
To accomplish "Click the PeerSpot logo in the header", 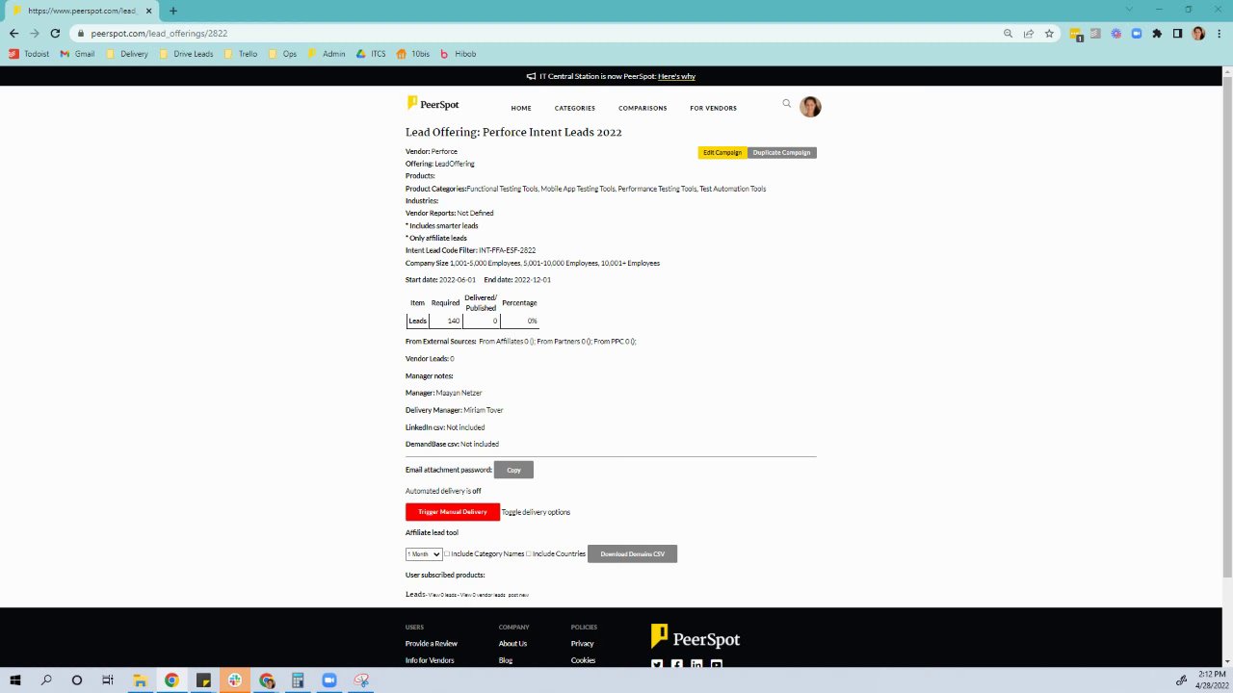I will coord(433,104).
